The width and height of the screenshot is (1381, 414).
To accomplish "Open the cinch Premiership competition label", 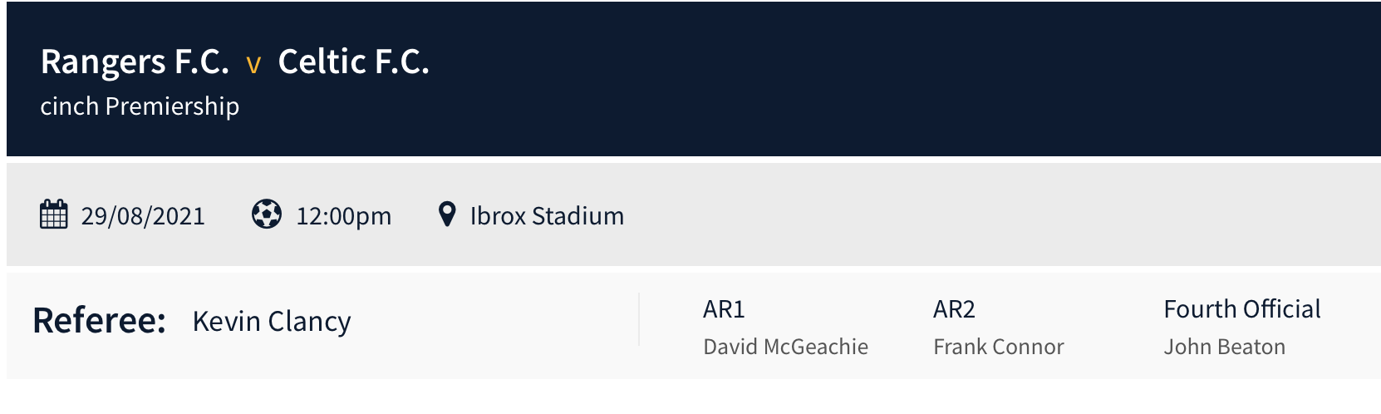I will pyautogui.click(x=140, y=106).
